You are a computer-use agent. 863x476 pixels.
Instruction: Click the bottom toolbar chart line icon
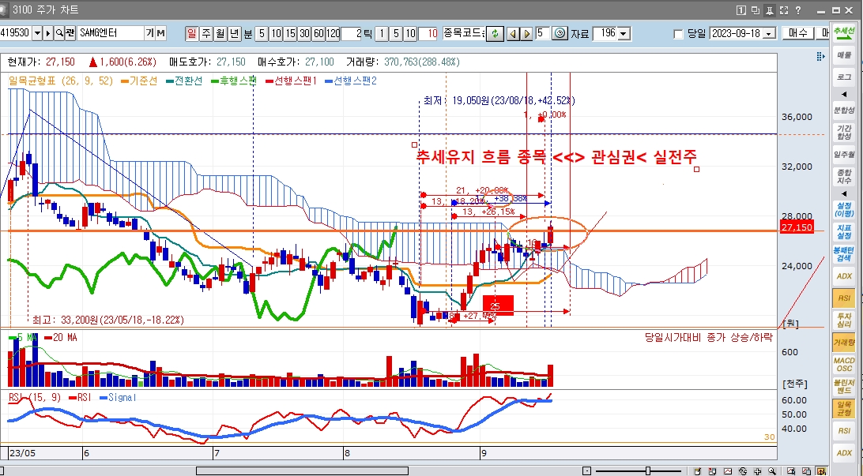[x=728, y=471]
